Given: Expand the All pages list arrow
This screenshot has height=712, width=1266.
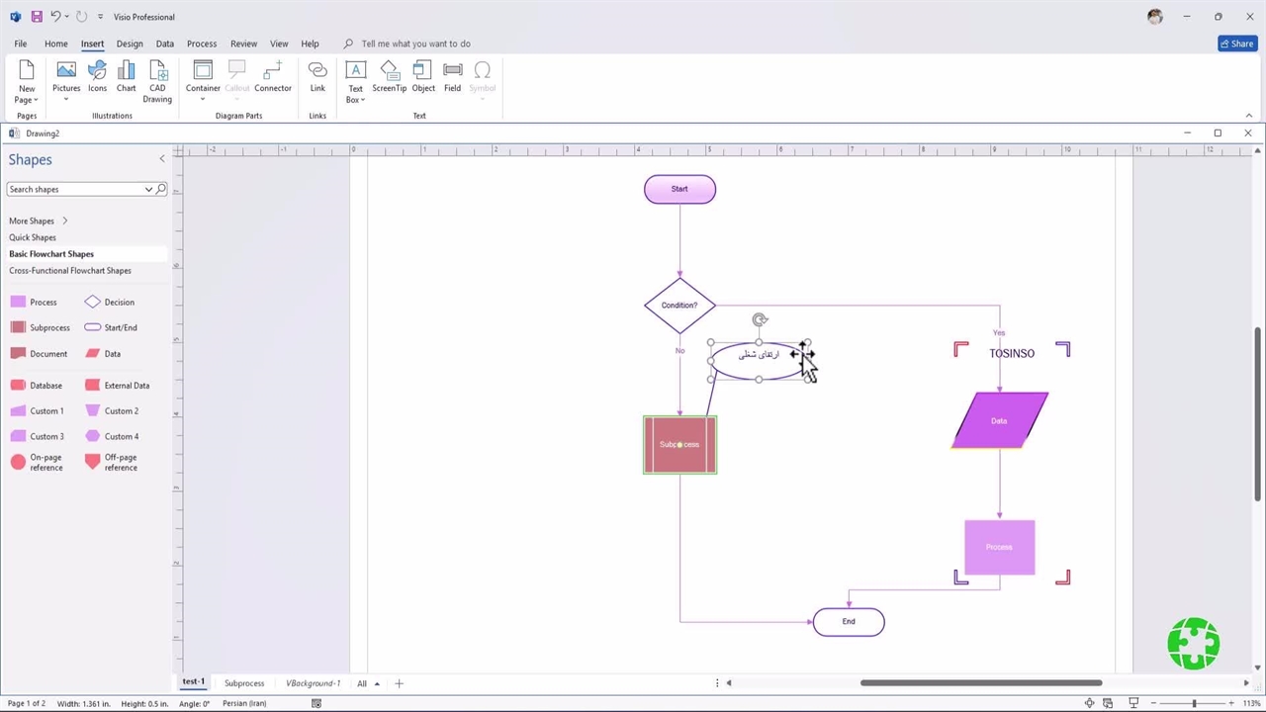Looking at the screenshot, I should [377, 684].
